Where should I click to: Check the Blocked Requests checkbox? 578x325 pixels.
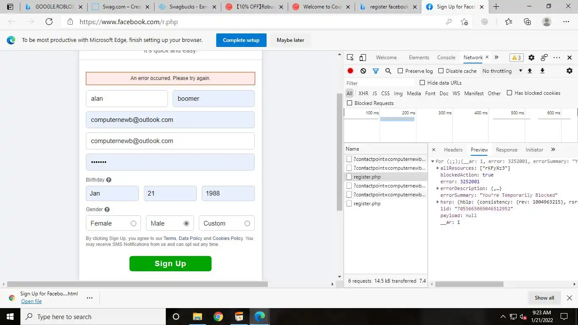point(350,103)
